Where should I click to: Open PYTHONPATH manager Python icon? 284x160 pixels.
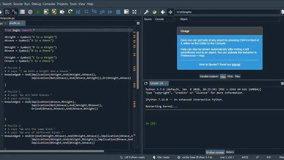154,12
